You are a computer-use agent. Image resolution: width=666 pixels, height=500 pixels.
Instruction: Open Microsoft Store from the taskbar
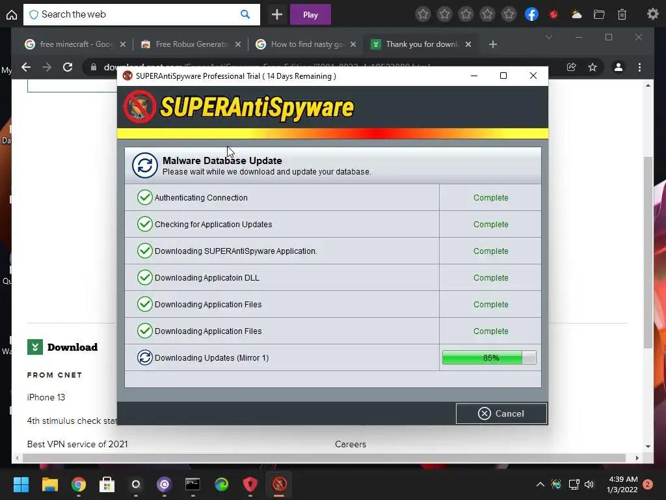click(x=107, y=484)
